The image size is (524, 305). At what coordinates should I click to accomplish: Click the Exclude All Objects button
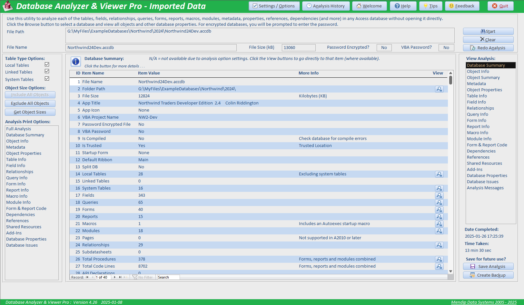(30, 103)
